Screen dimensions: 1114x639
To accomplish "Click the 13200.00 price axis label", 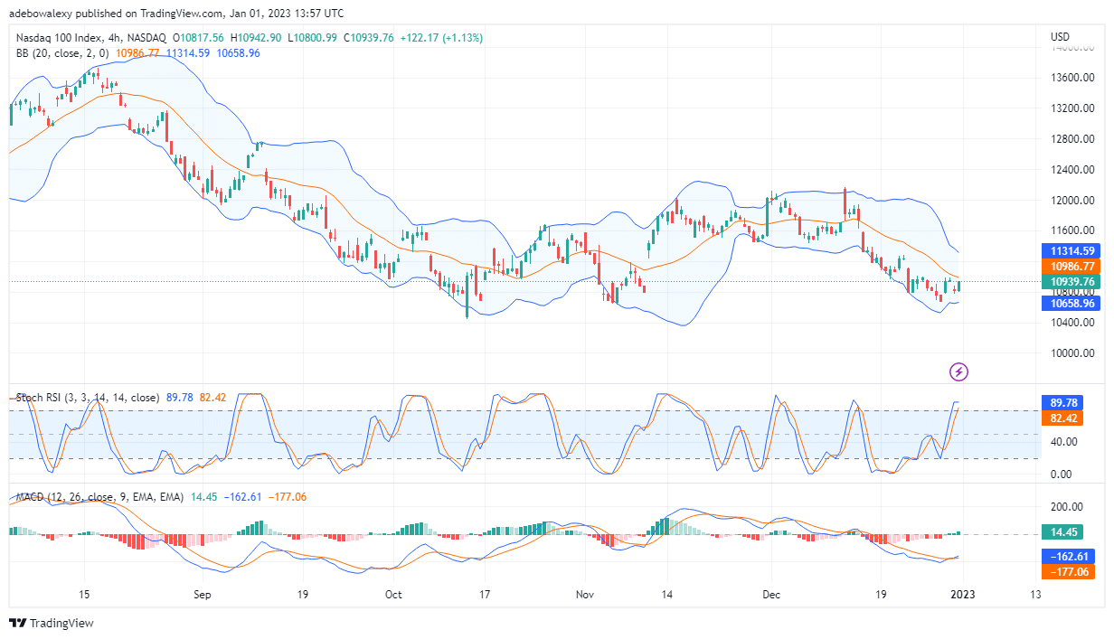I will pyautogui.click(x=1072, y=108).
